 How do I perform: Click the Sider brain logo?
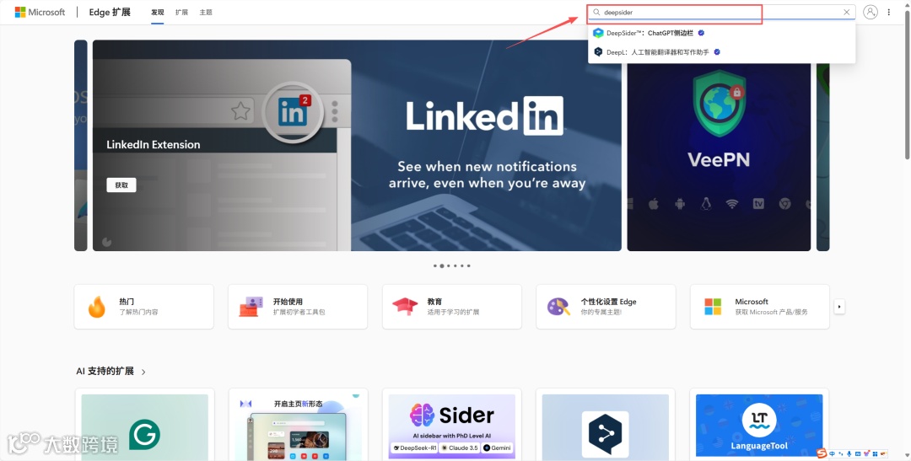point(423,415)
